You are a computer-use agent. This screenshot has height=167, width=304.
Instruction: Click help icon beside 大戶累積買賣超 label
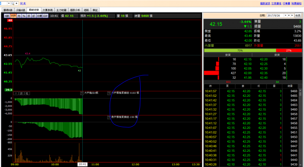[x=109, y=93]
